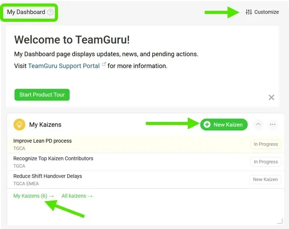Click In Progress status of Improve Lean PD
The image size is (289, 229).
click(x=265, y=144)
